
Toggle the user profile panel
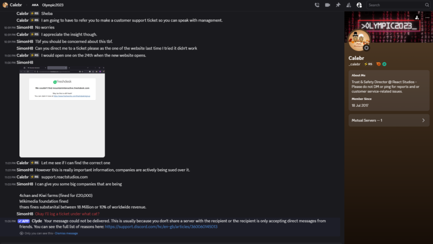[x=359, y=5]
